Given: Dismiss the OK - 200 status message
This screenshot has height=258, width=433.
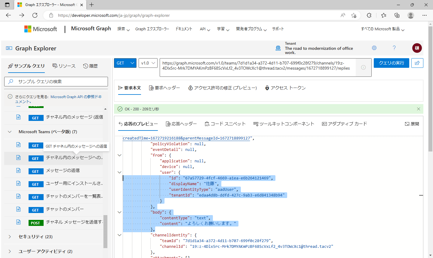Looking at the screenshot, I should 418,109.
